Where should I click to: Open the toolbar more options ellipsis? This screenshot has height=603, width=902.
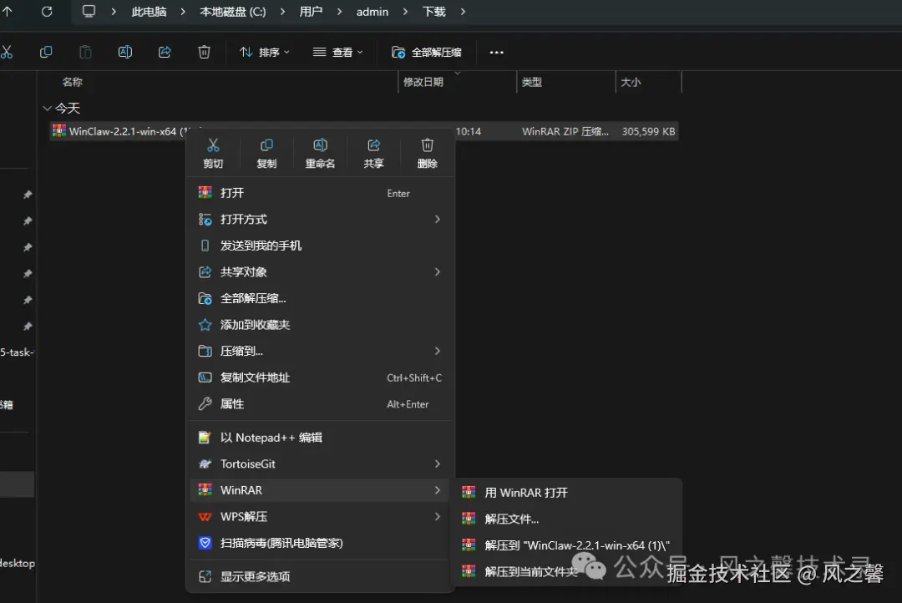pos(496,53)
